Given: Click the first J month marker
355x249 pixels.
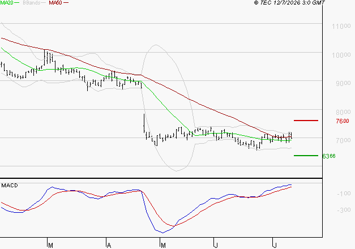Looking at the screenshot, I should pyautogui.click(x=216, y=246).
